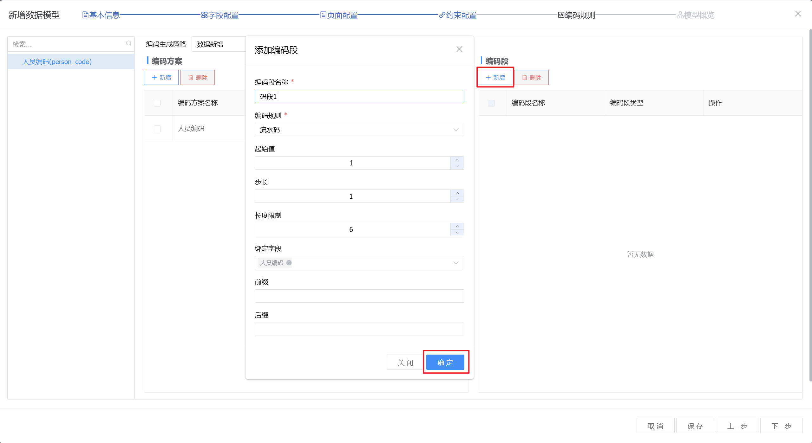Toggle select-all checkbox in 编码方案名称 header
Image resolution: width=812 pixels, height=443 pixels.
(x=157, y=103)
